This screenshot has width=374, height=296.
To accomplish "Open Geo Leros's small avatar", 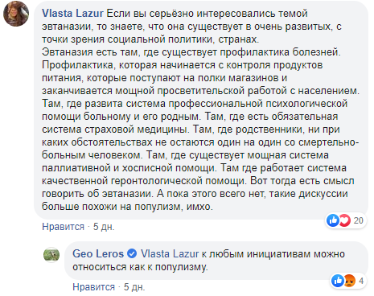I will tap(51, 255).
